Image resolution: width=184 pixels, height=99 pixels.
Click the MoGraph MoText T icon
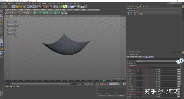click(52, 13)
